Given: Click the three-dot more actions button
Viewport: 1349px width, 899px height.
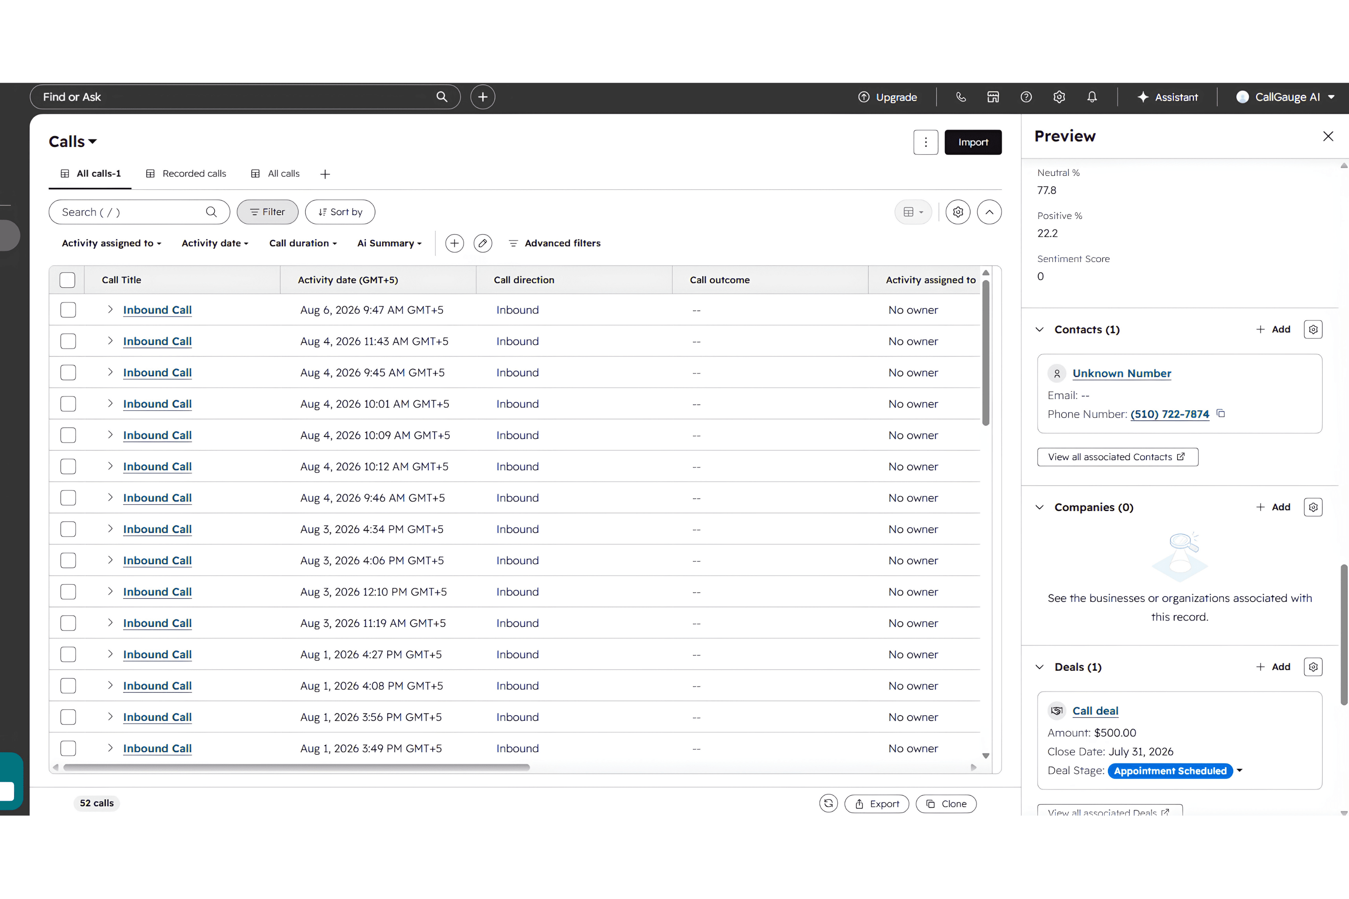Looking at the screenshot, I should 926,142.
